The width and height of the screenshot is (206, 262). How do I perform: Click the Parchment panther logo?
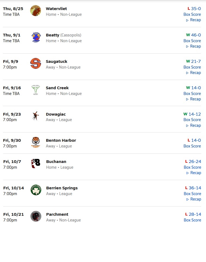point(36,216)
